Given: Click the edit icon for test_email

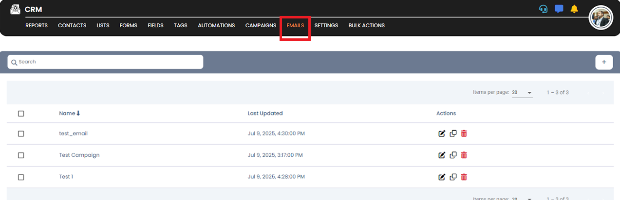Looking at the screenshot, I should pos(442,133).
